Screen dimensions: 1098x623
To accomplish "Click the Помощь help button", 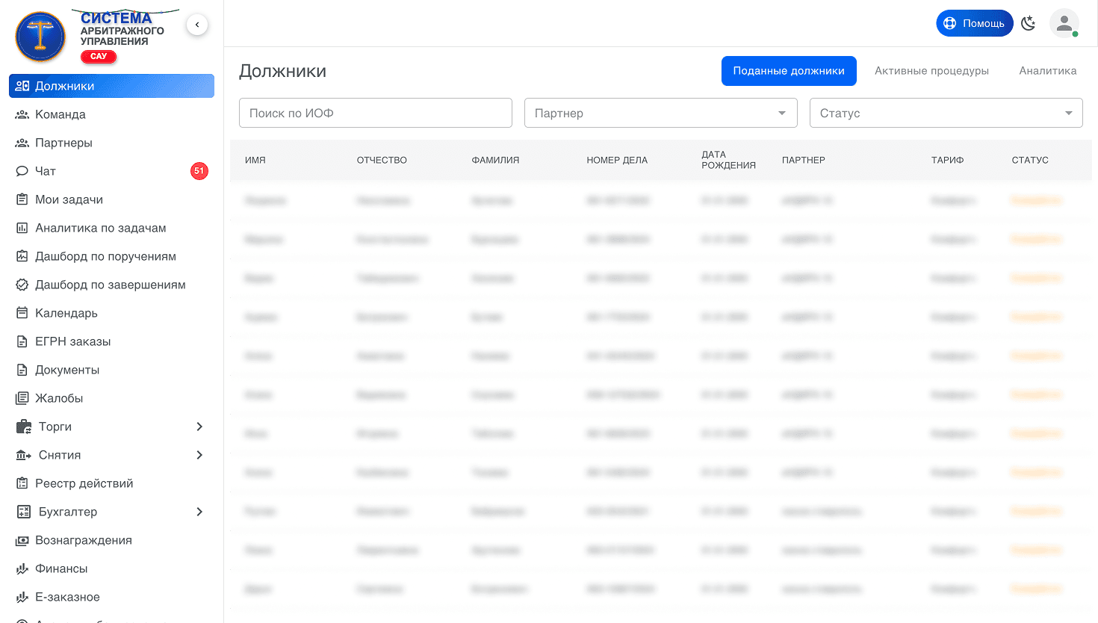I will pos(974,23).
